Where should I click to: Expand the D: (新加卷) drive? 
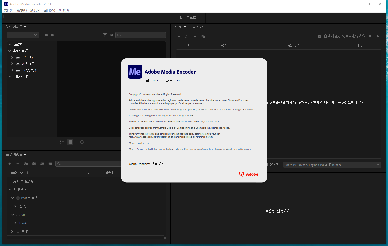pyautogui.click(x=12, y=64)
